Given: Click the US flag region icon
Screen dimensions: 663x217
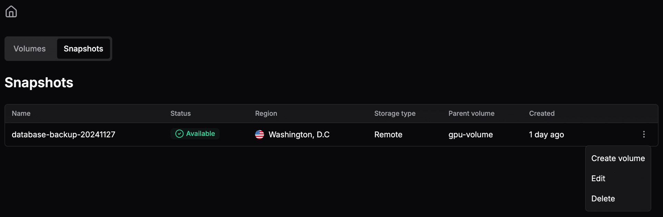Looking at the screenshot, I should point(259,134).
